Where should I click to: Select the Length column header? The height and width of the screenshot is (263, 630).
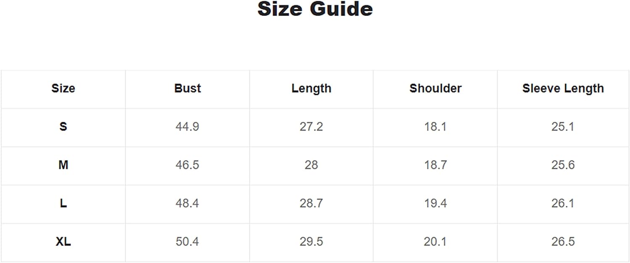pos(311,88)
